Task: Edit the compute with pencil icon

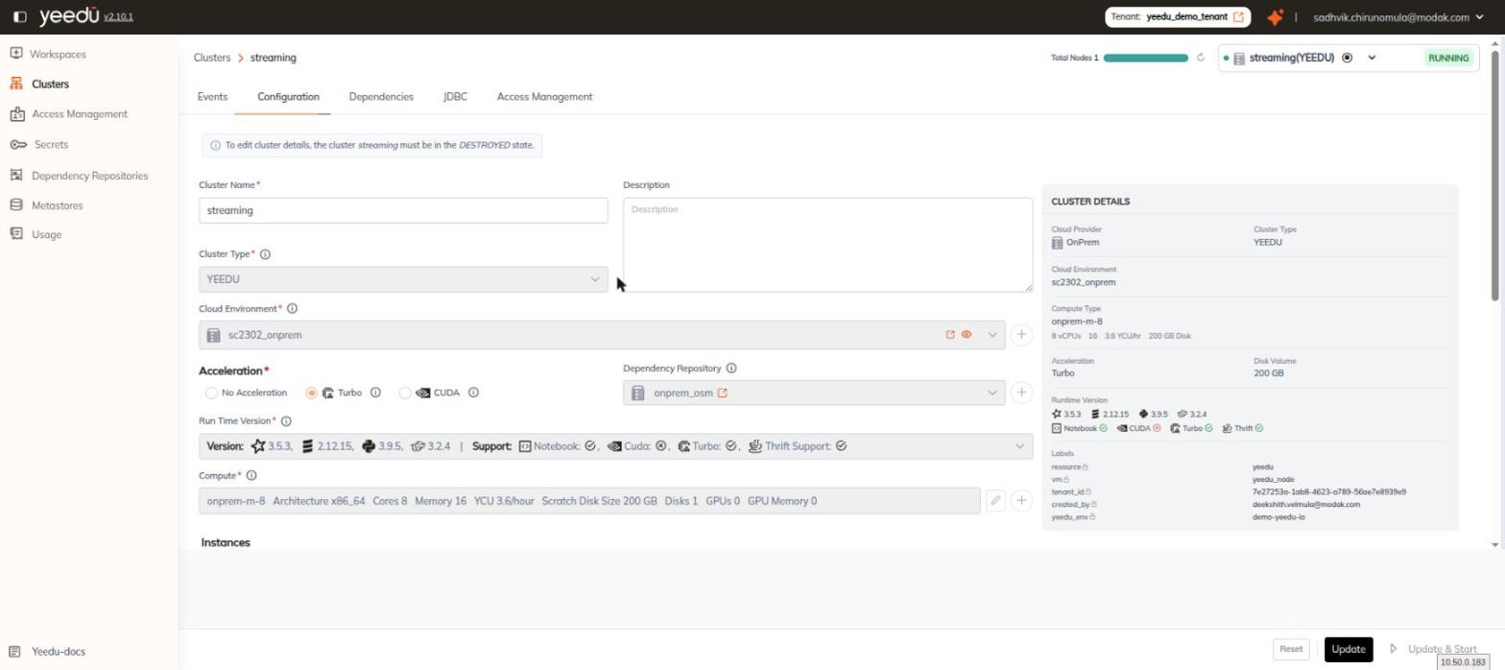Action: tap(995, 501)
